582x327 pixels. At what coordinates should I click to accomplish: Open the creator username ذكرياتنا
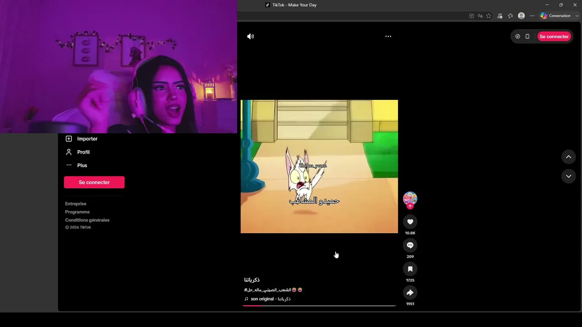(252, 280)
